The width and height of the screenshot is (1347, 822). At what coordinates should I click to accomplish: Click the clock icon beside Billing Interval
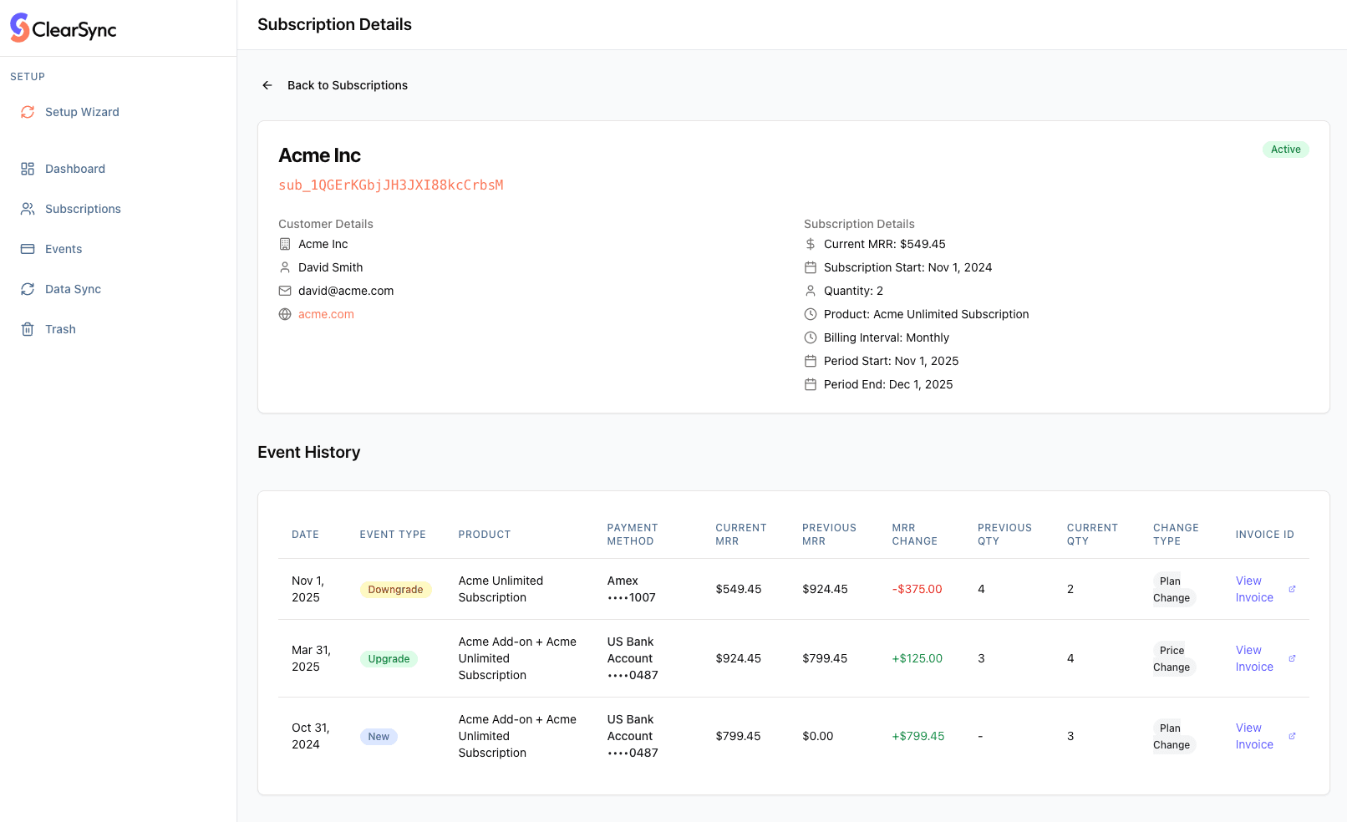[811, 337]
